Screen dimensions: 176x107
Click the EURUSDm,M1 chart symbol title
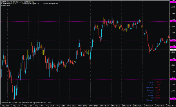[6, 2]
